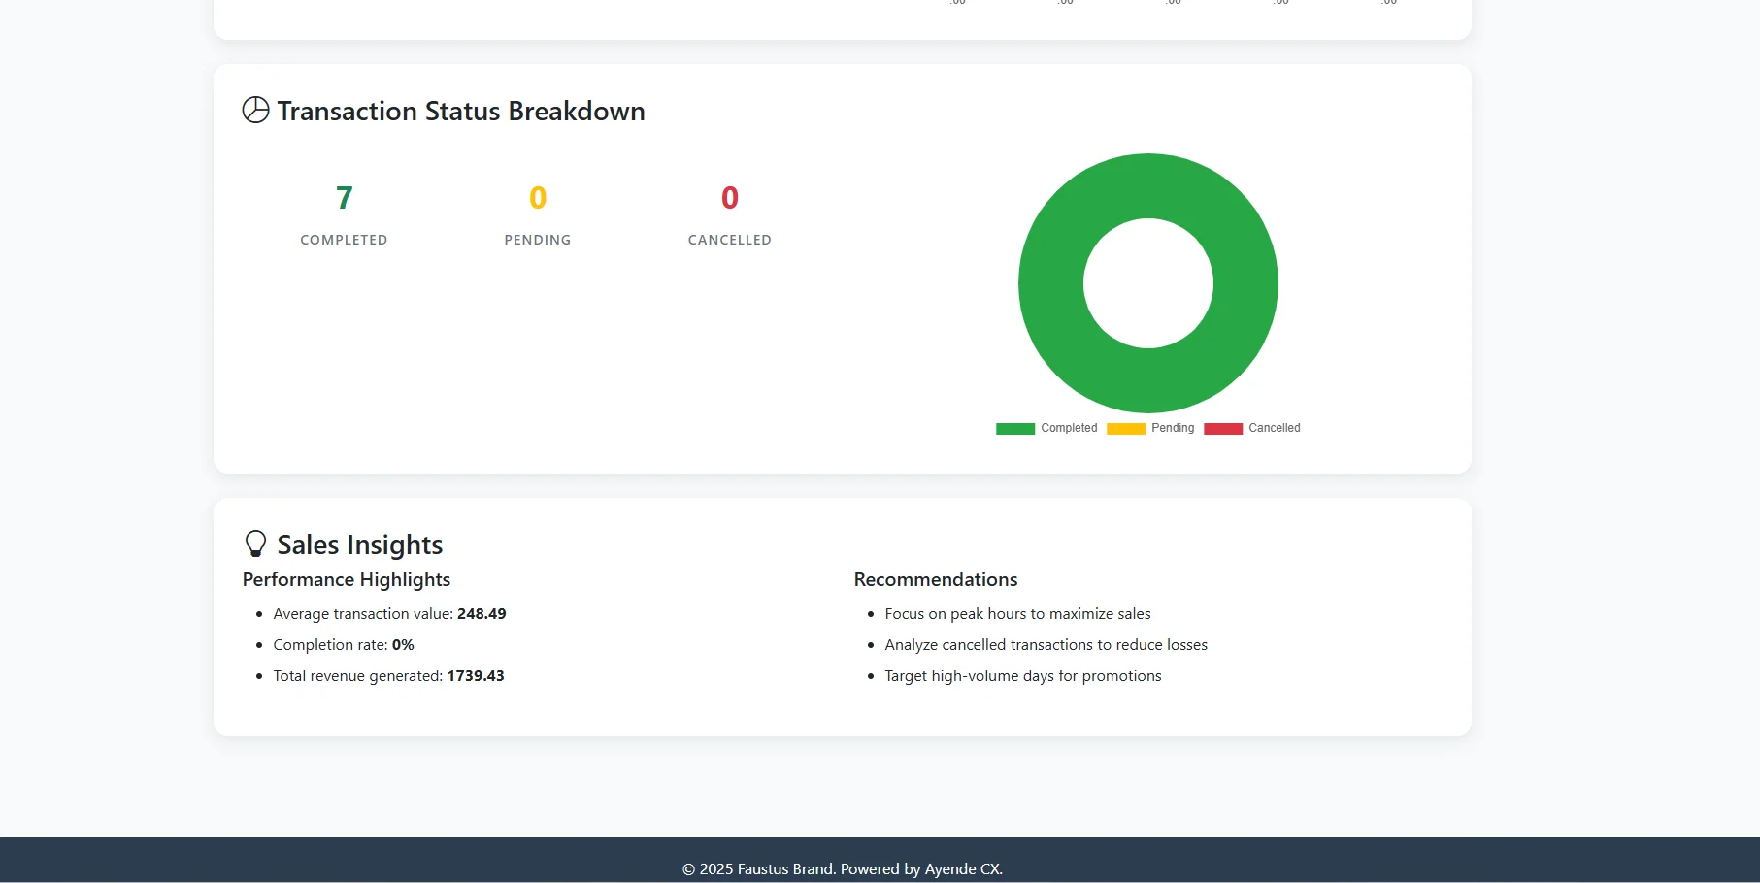Click the COMPLETED count showing 7

click(344, 198)
